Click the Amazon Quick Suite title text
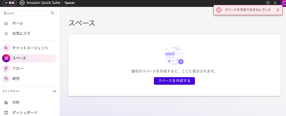The width and height of the screenshot is (286, 116). pos(44,3)
